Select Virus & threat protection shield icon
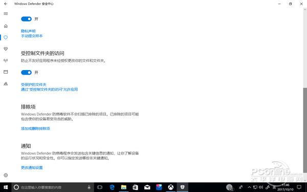The height and width of the screenshot is (192, 307). (x=6, y=37)
